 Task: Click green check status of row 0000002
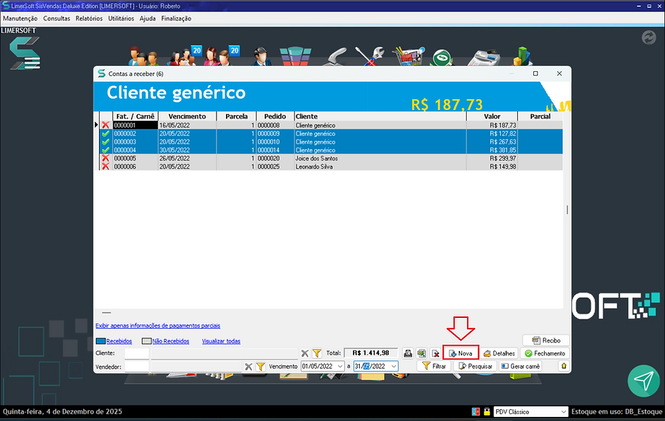(106, 134)
